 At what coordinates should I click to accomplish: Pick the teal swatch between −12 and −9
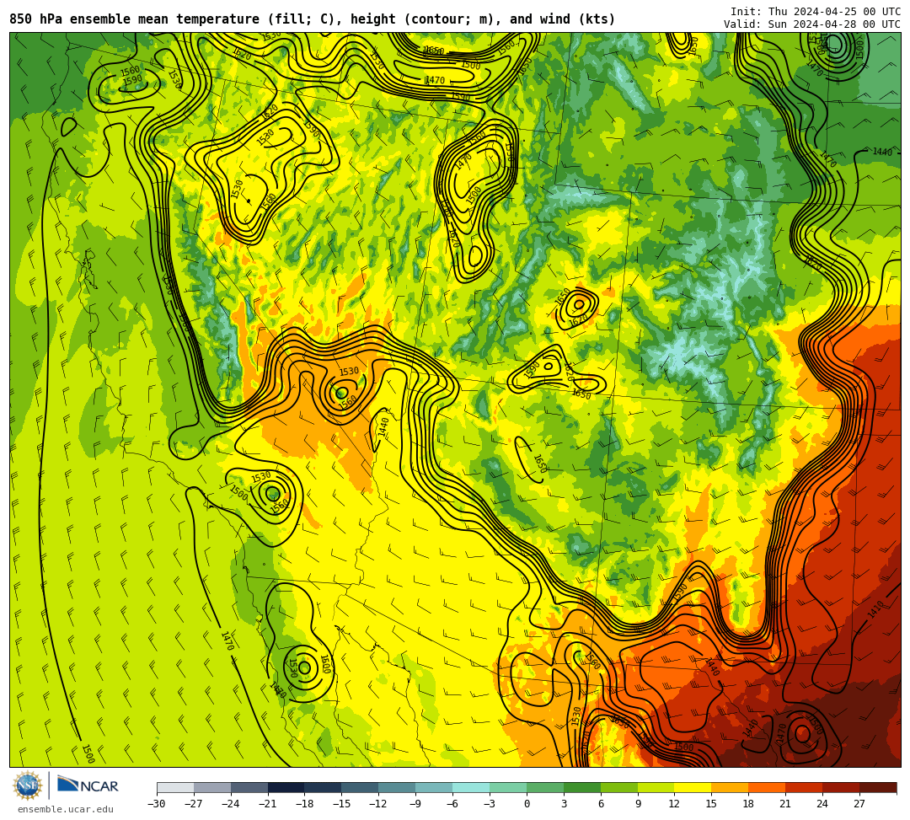pos(398,787)
